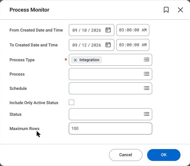
Task: Open the Schedule field prompt list icon
Action: [x=147, y=88]
